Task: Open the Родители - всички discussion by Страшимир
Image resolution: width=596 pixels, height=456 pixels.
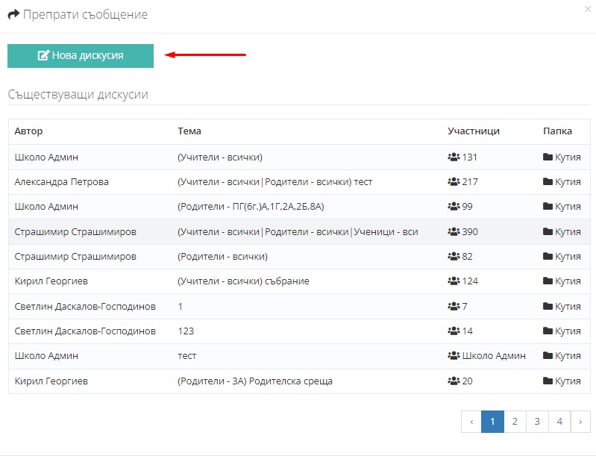Action: pyautogui.click(x=299, y=256)
